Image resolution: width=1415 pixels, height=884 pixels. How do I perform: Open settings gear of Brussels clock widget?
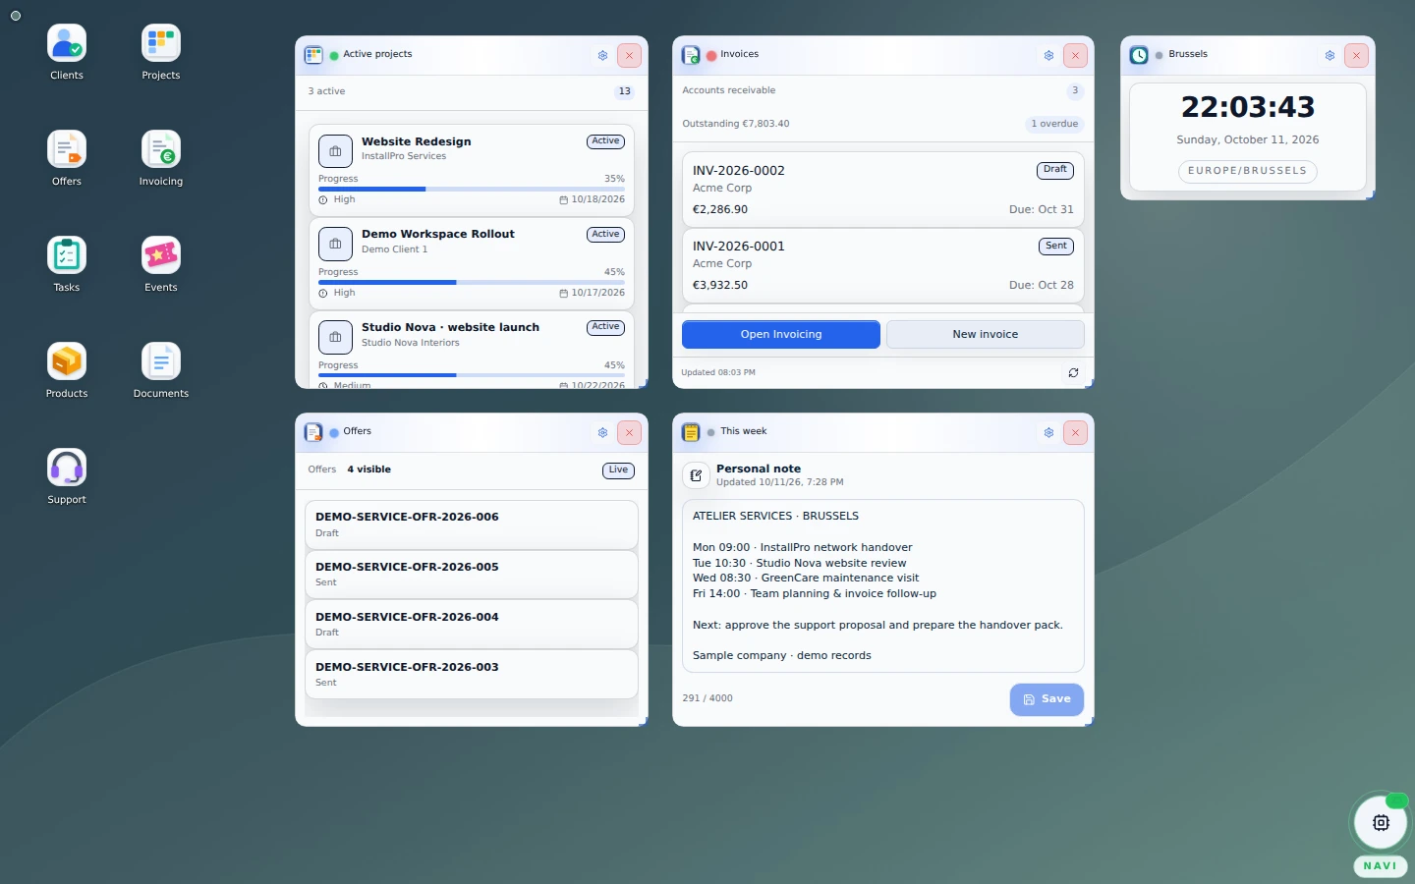click(1330, 56)
